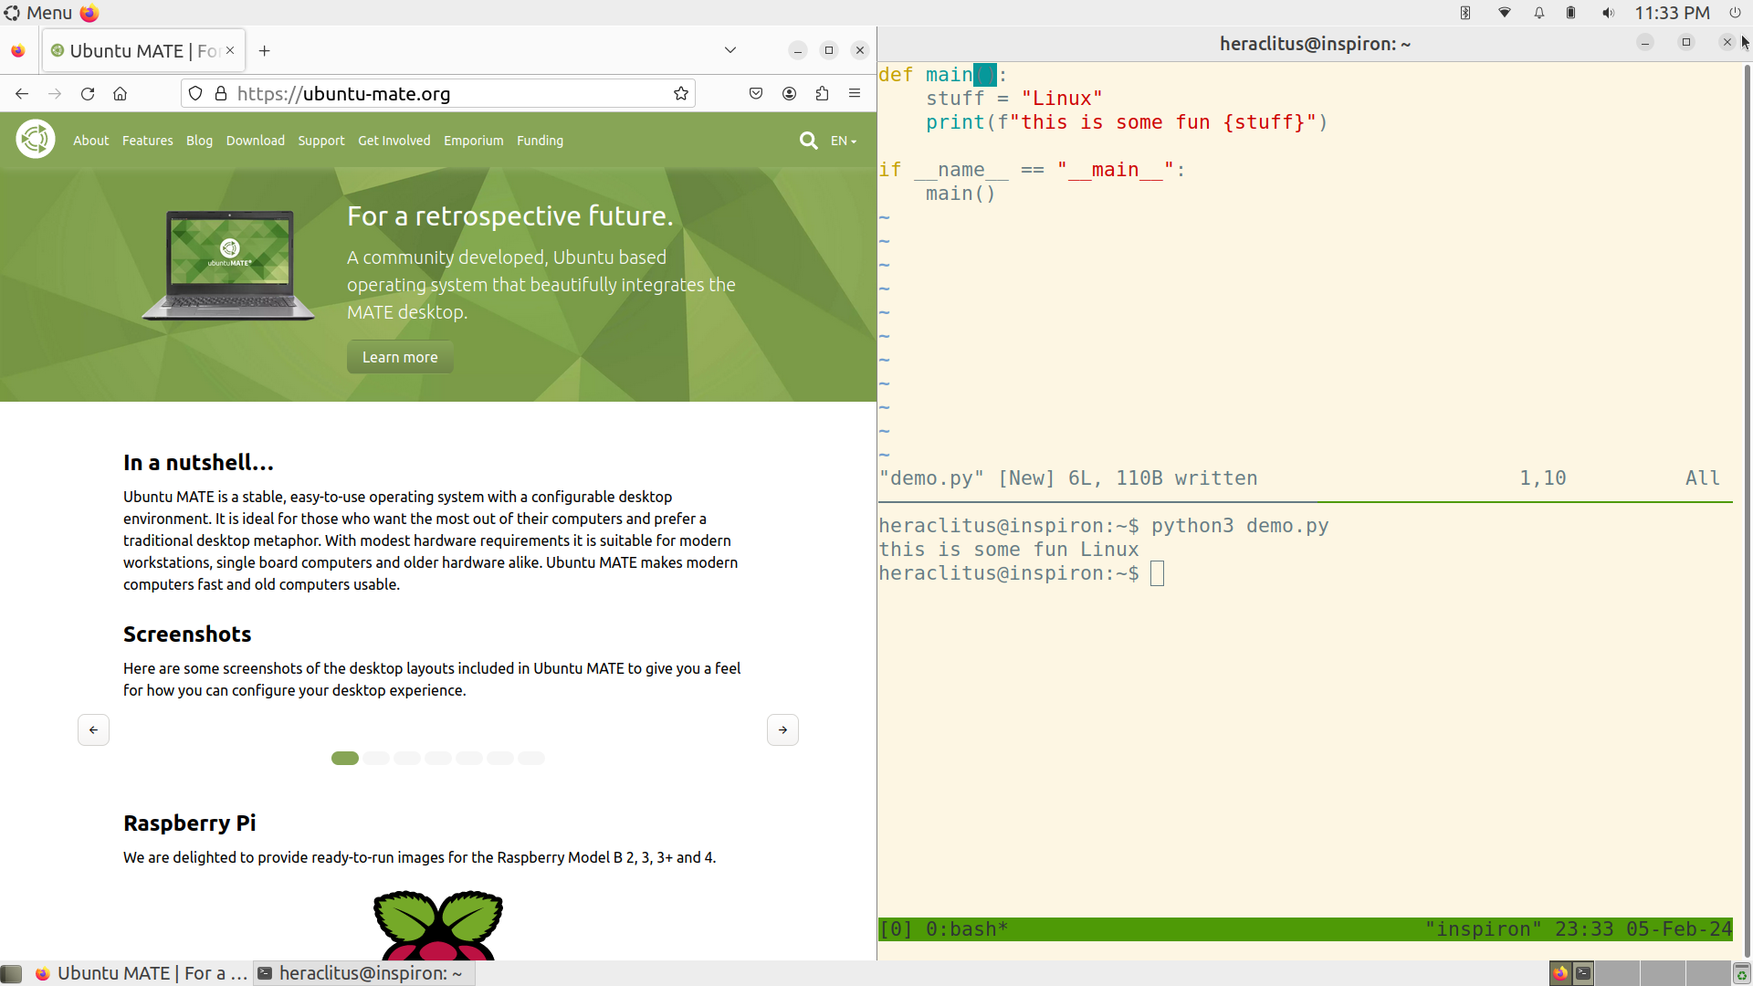Screen dimensions: 1753x986
Task: Click the URL address bar field
Action: [x=447, y=94]
